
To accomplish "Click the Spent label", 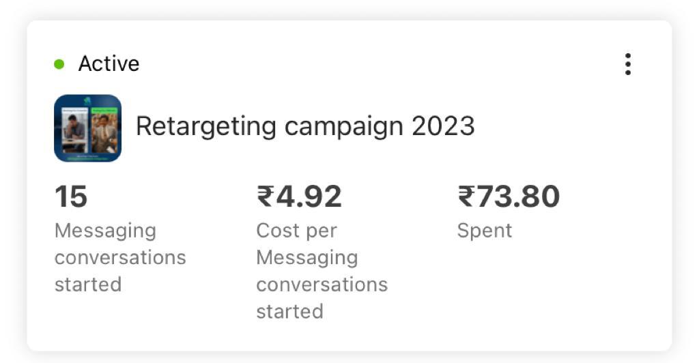I will [x=485, y=231].
